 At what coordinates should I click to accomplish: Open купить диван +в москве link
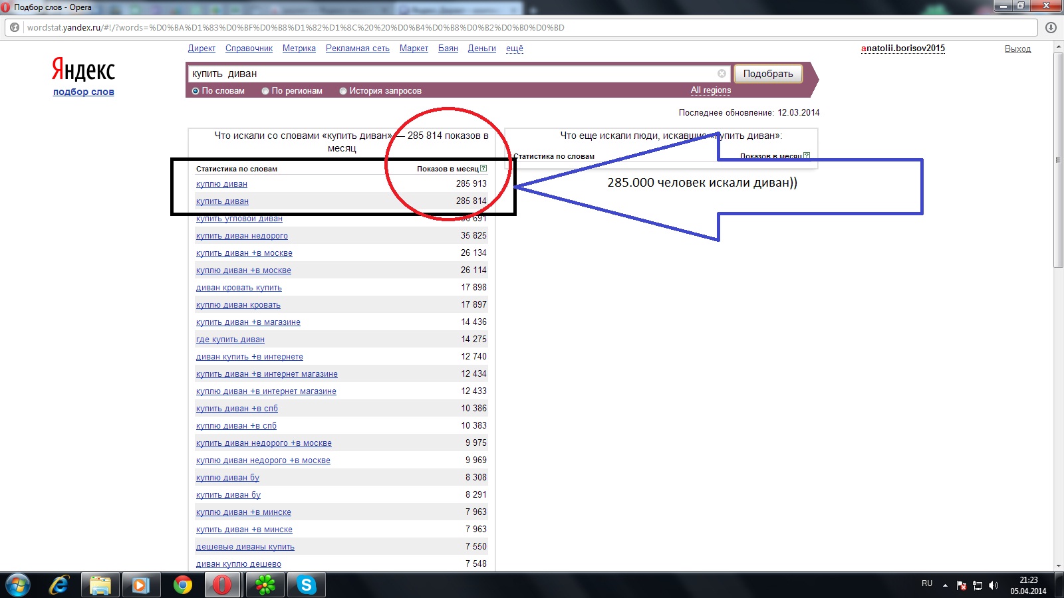coord(244,253)
